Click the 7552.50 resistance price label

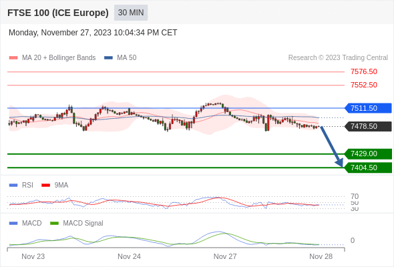point(364,85)
